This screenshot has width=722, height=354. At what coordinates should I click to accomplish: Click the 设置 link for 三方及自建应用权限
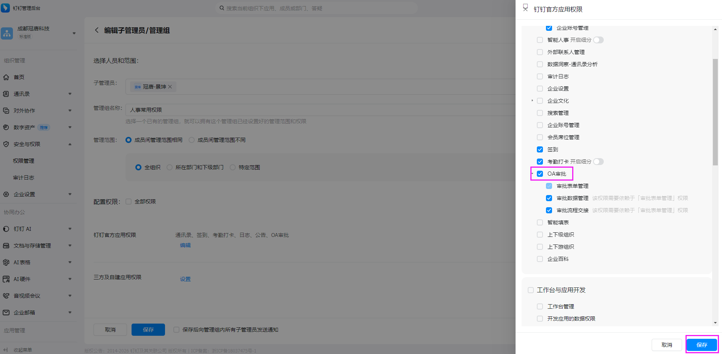click(186, 279)
